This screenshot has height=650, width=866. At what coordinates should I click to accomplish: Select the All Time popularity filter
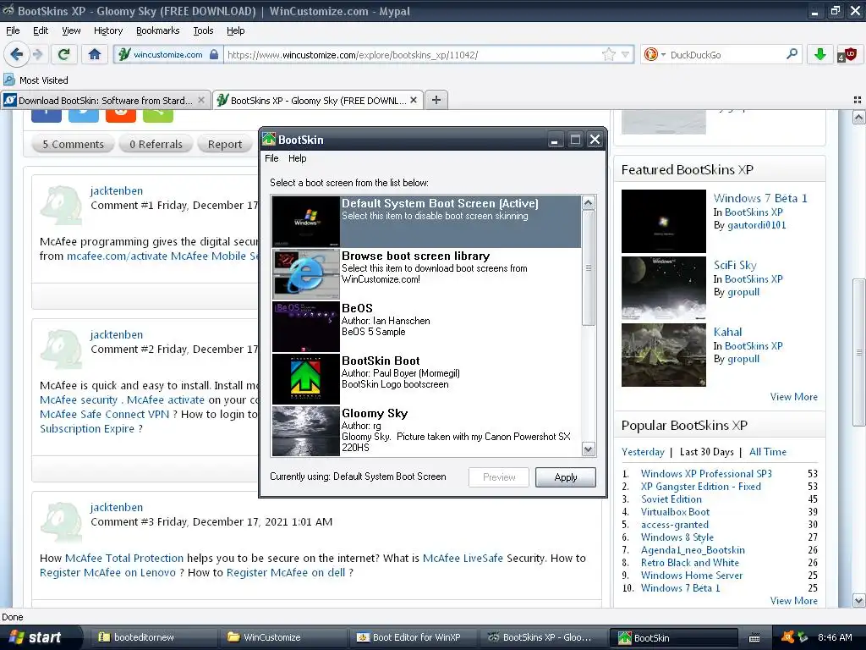[768, 452]
